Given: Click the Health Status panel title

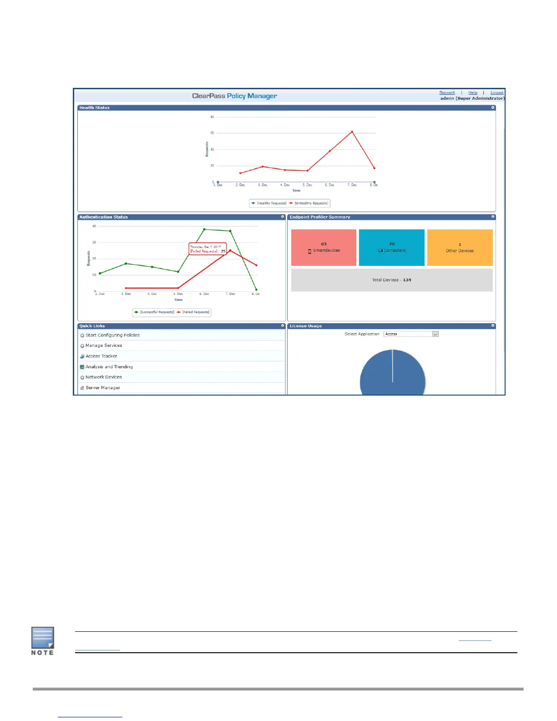Looking at the screenshot, I should [x=94, y=108].
